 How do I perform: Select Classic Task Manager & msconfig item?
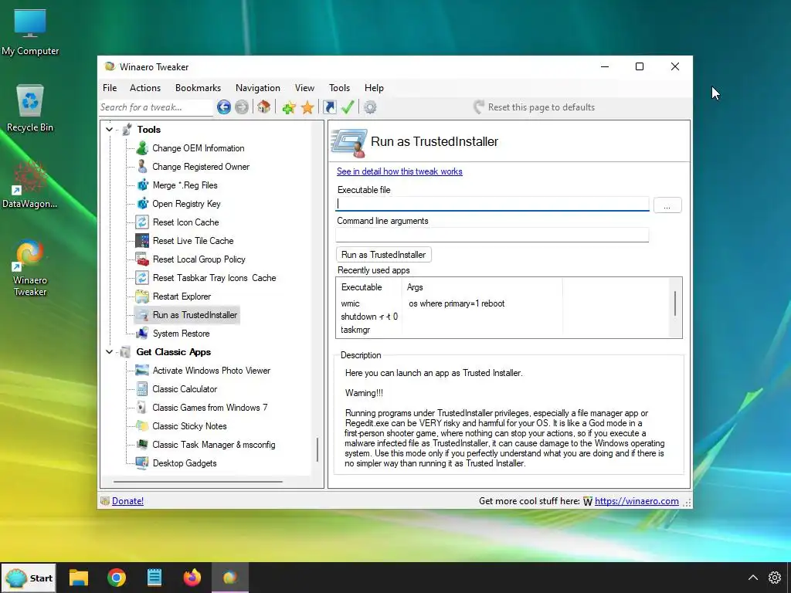click(x=214, y=445)
